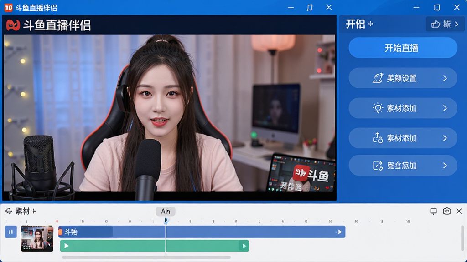Click the thumbs-up icon in the side panel header
This screenshot has width=467, height=262.
coord(436,24)
